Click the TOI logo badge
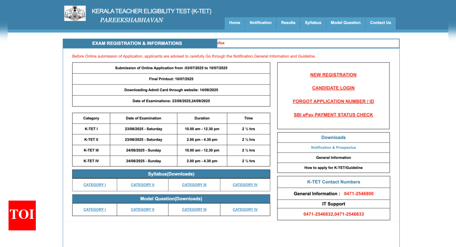 22,215
